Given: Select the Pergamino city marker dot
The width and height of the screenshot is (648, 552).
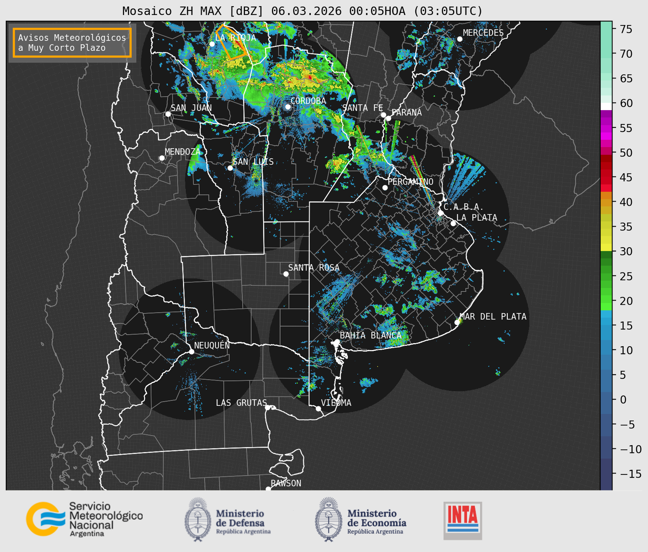Looking at the screenshot, I should tap(385, 188).
